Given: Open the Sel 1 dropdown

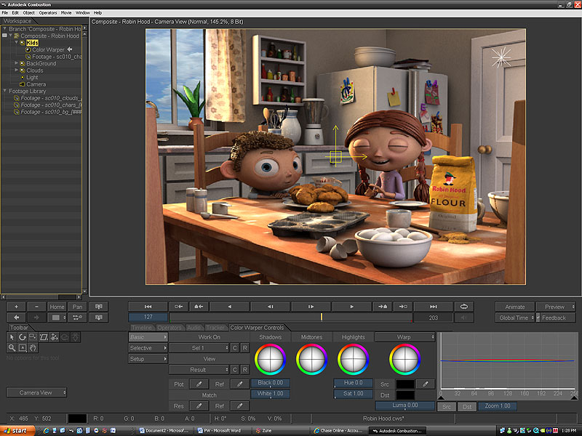Looking at the screenshot, I should click(199, 348).
